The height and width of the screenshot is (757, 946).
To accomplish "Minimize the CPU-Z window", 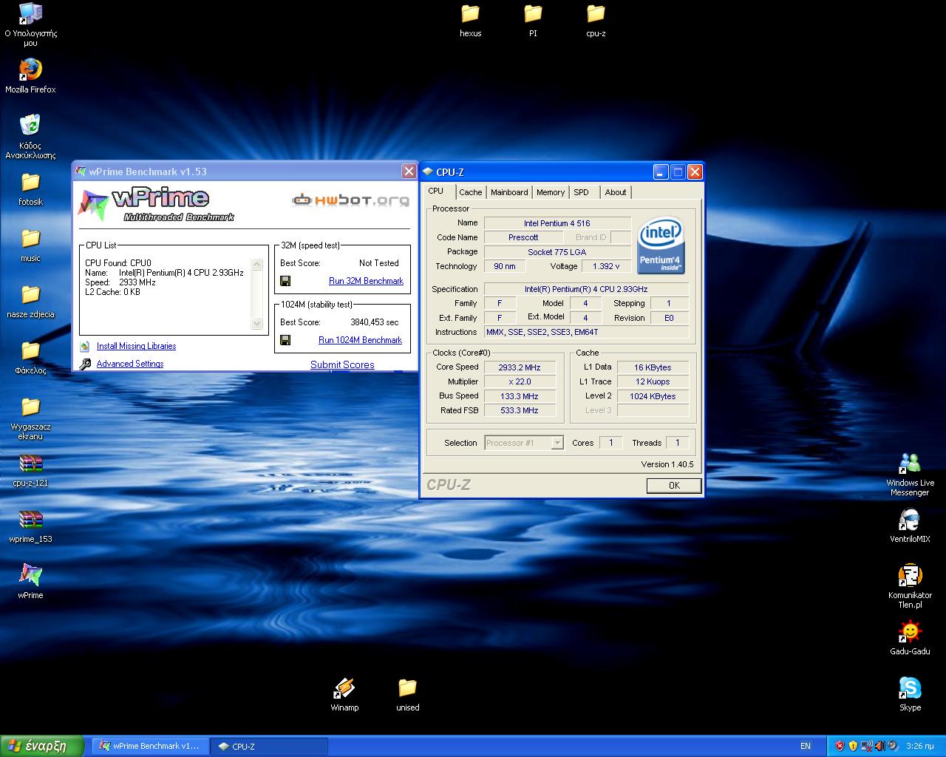I will [661, 172].
